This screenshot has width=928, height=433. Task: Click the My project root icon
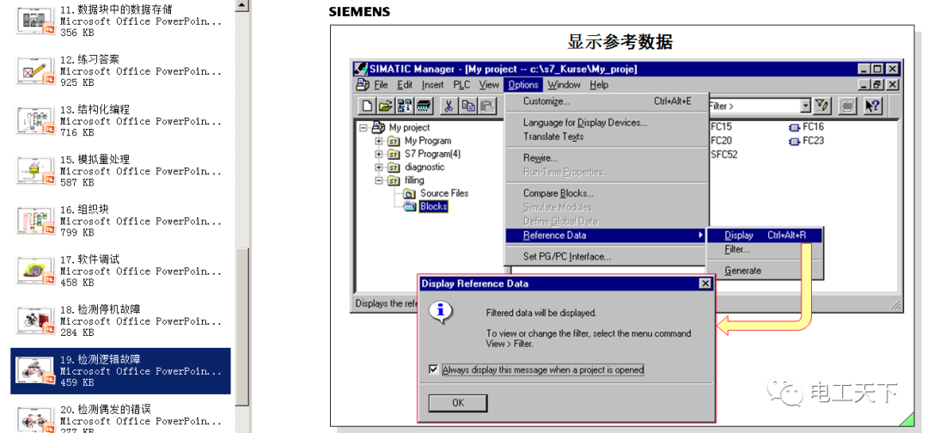(379, 127)
